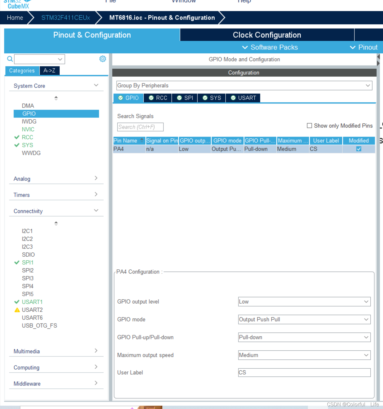Select the SPI peripheral tab

(185, 98)
